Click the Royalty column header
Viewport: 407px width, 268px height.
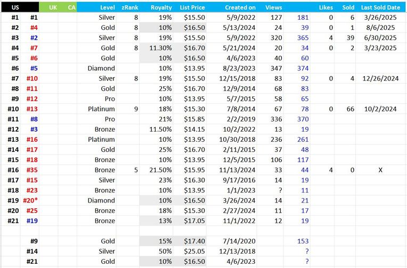point(161,7)
